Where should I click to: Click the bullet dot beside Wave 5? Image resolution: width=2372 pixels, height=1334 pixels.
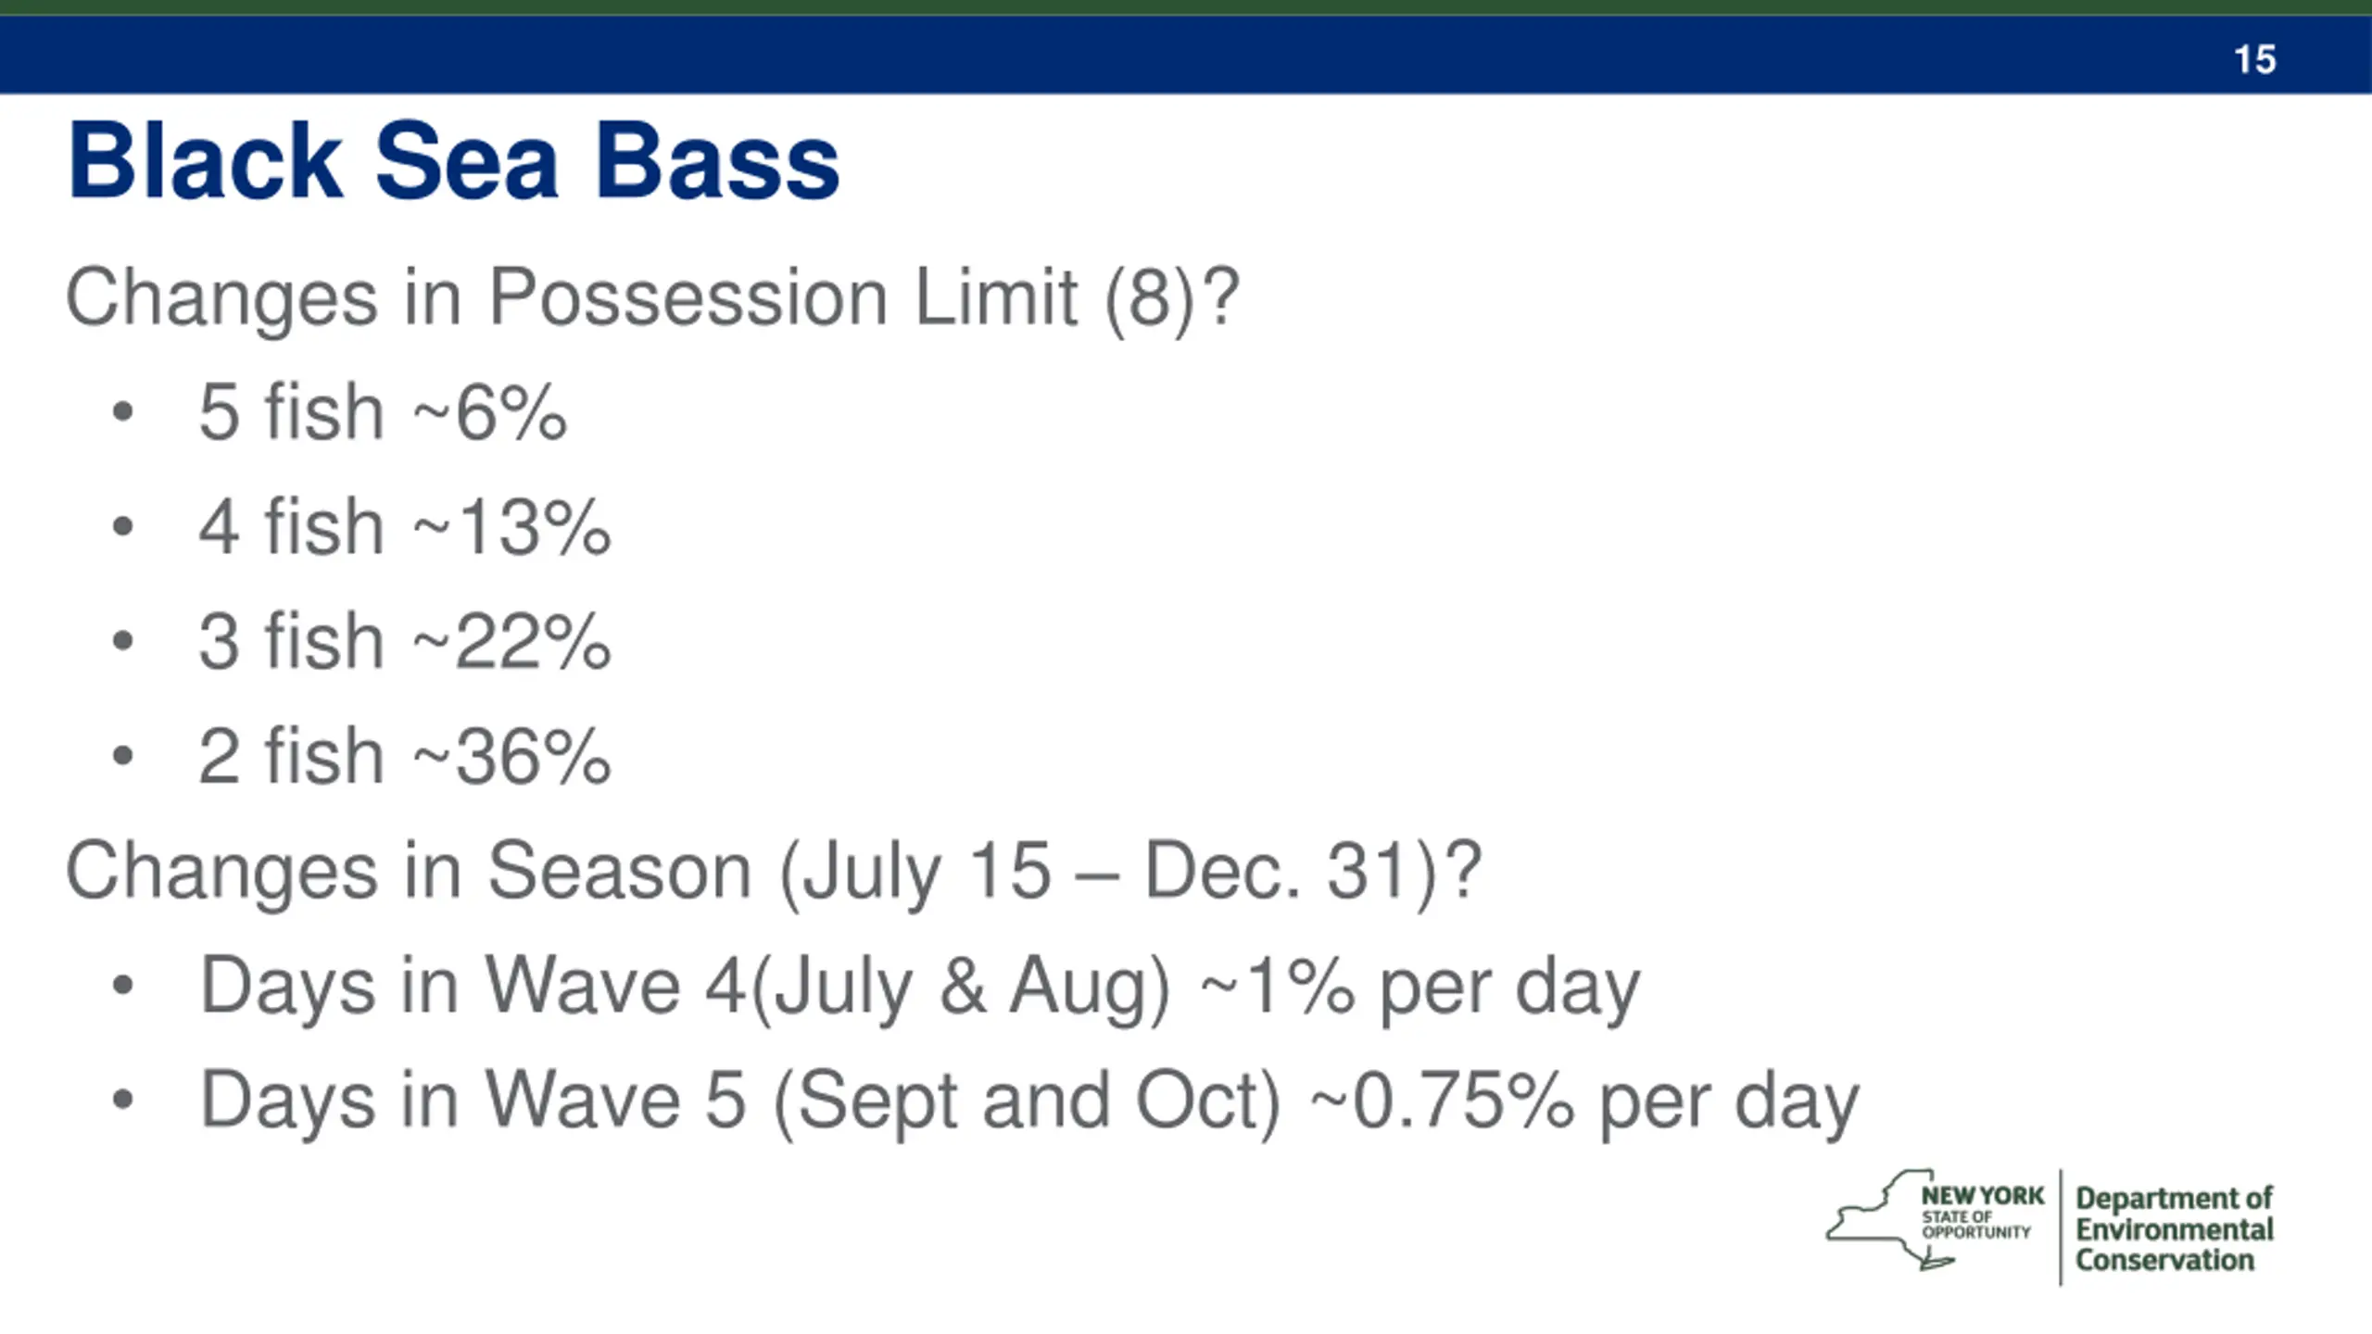(x=122, y=1101)
